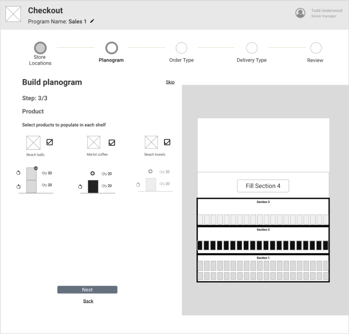The height and width of the screenshot is (334, 349).
Task: Select the light Beach towels shelf block
Action: point(151,185)
